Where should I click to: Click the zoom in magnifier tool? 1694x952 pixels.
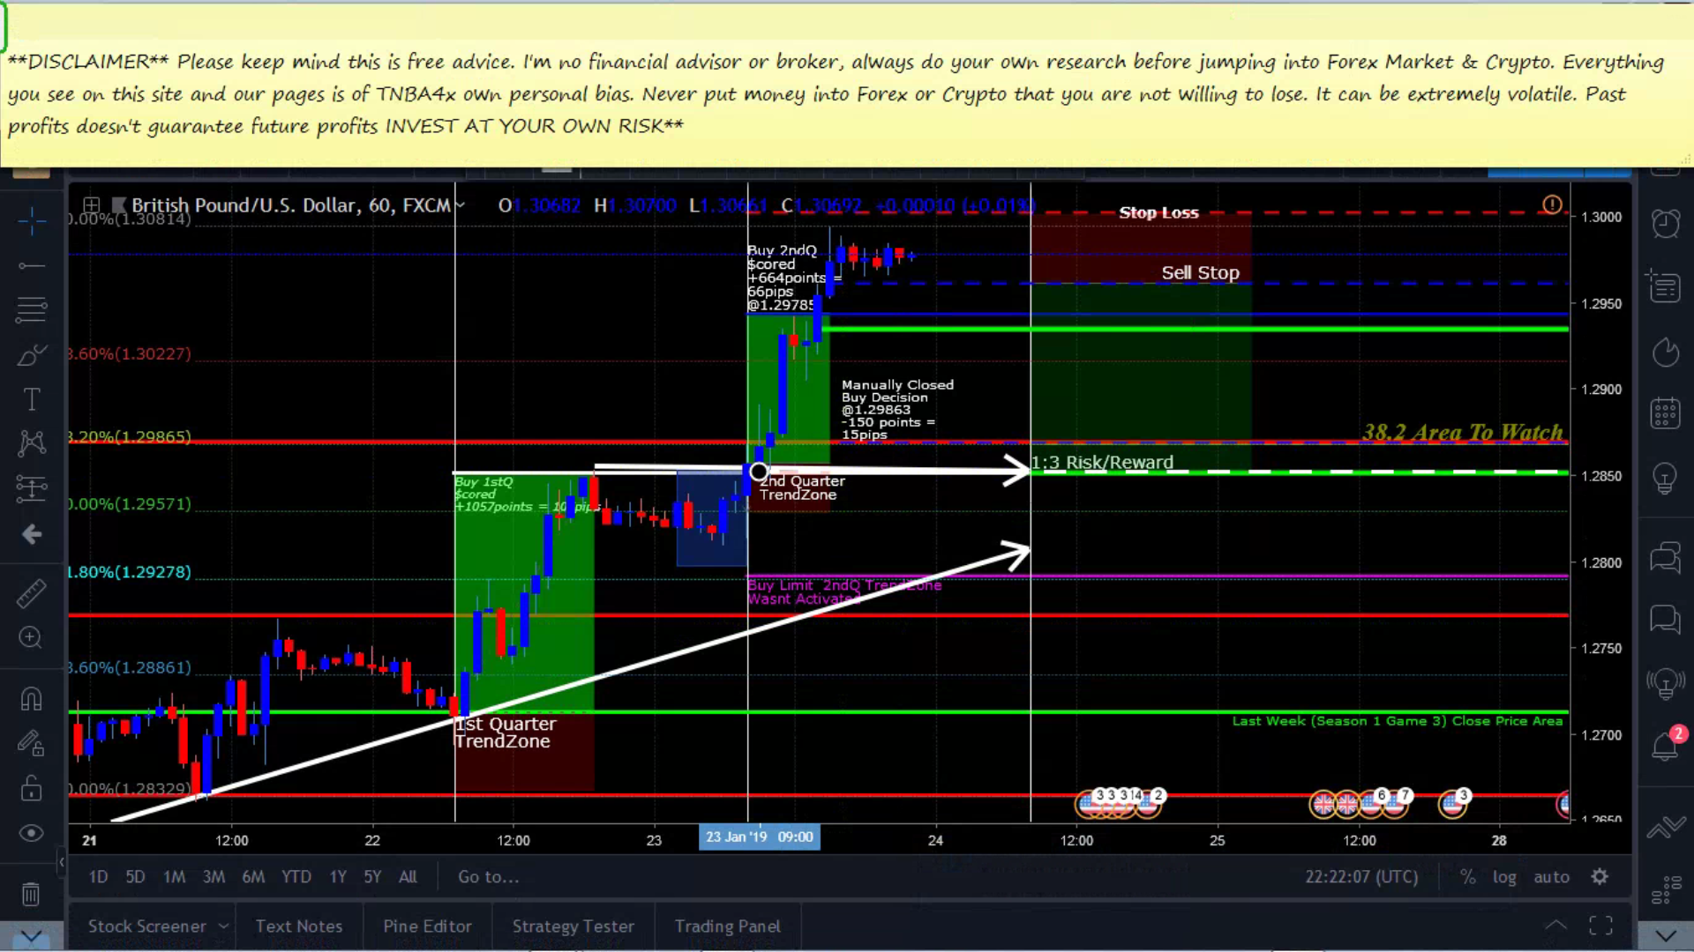tap(32, 637)
